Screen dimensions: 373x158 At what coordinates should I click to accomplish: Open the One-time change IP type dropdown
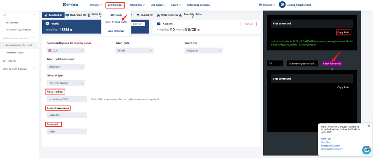pos(65,83)
